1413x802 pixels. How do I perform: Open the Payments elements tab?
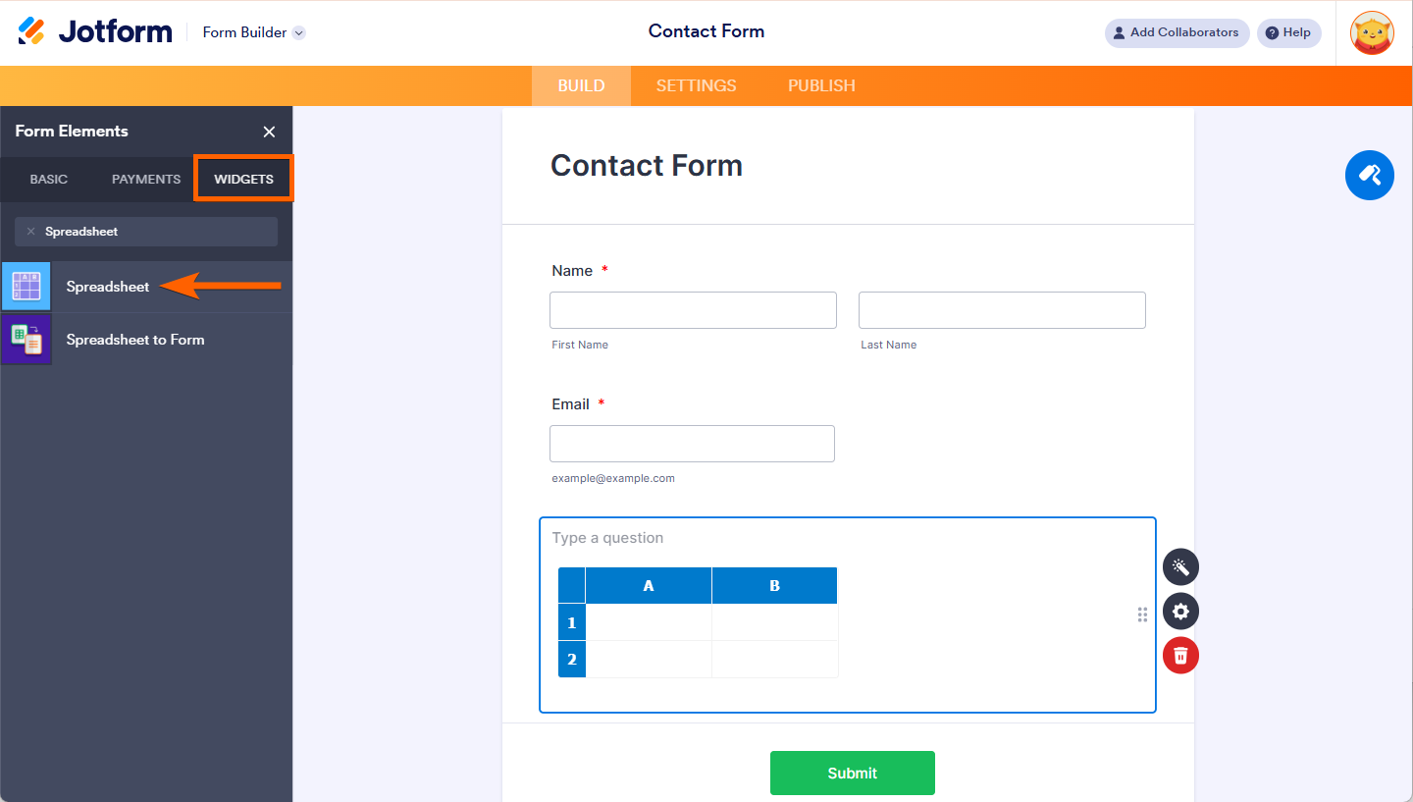coord(146,180)
